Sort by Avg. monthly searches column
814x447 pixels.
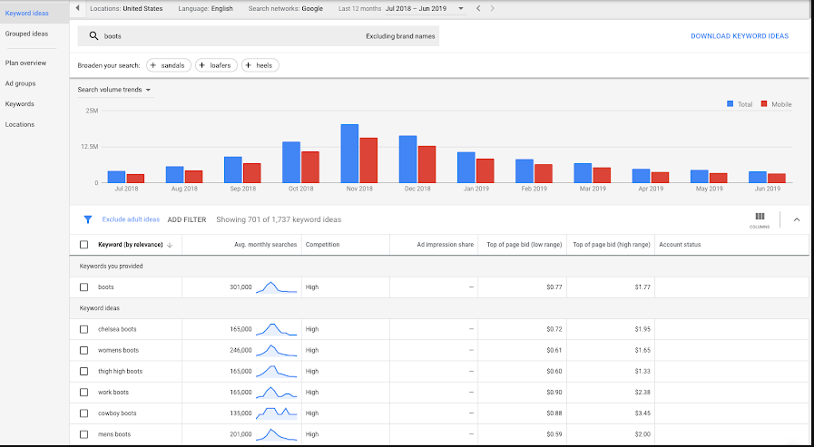coord(265,245)
